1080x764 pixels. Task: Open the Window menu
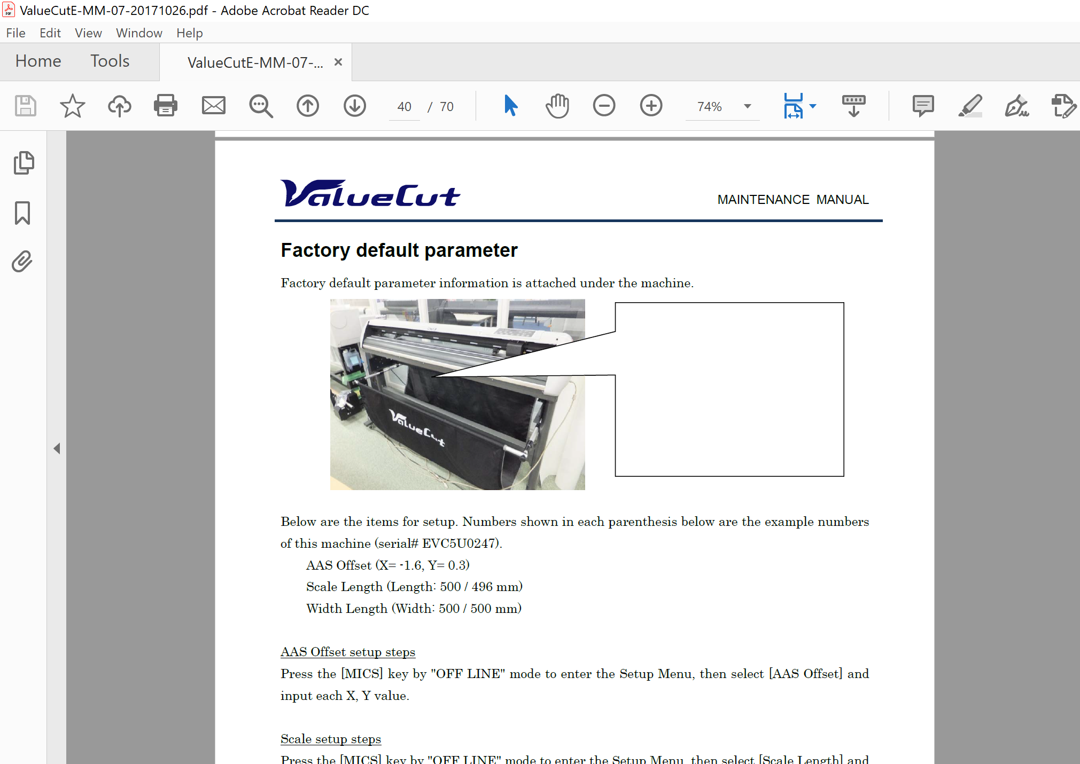[139, 33]
